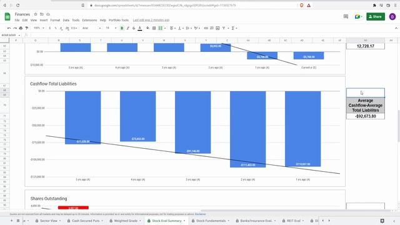Click the undo arrow in the toolbar
Image resolution: width=400 pixels, height=225 pixels.
pos(9,28)
